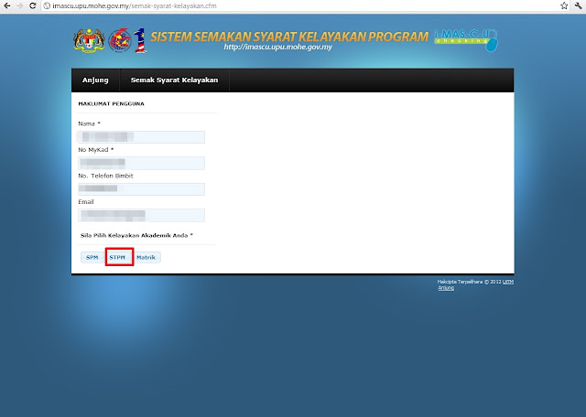Reload the page with the refresh icon
Image resolution: width=586 pixels, height=417 pixels.
(x=33, y=5)
